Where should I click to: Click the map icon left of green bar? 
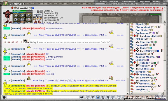click(x=148, y=15)
